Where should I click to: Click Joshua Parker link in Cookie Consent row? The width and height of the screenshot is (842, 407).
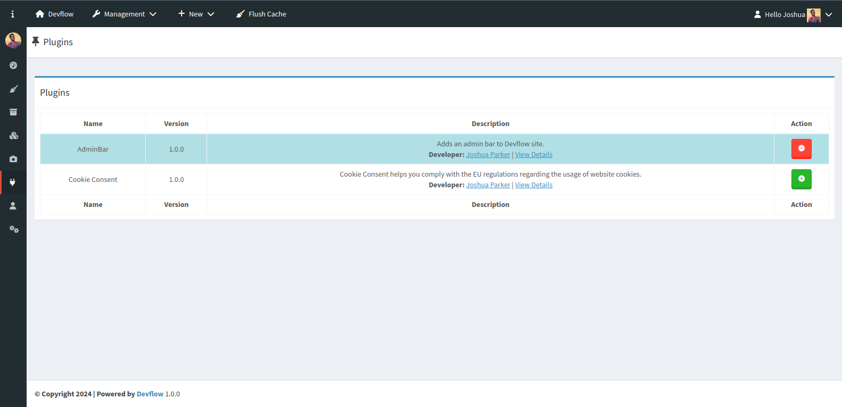[x=488, y=185]
